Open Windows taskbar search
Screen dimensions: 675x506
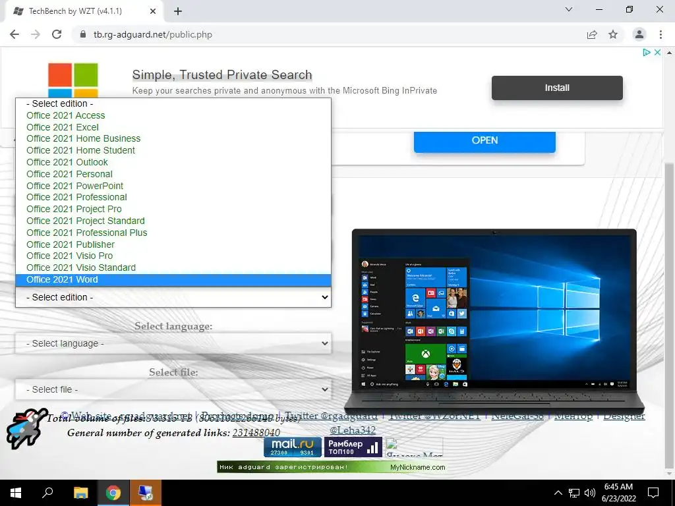tap(47, 493)
